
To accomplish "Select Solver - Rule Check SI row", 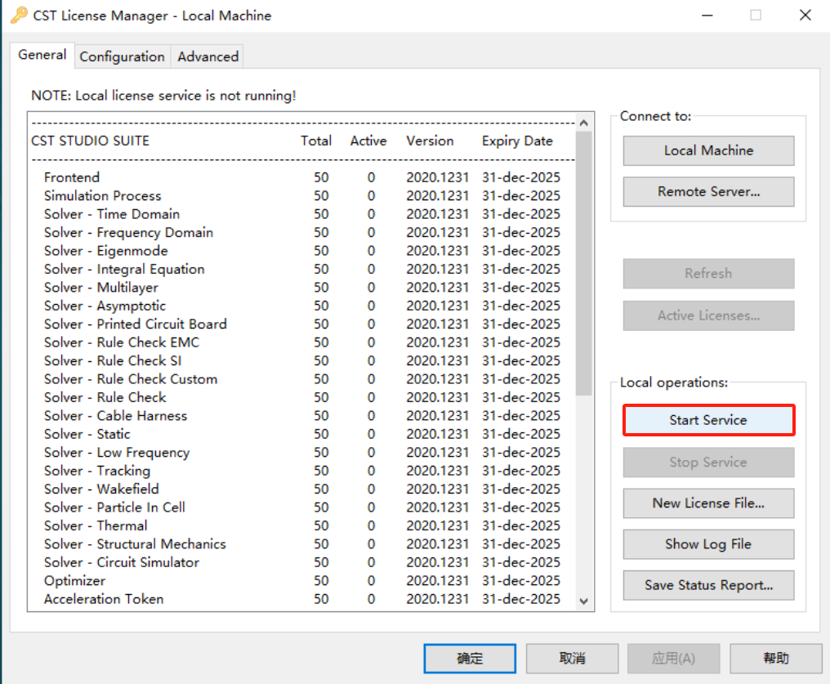I will point(302,361).
